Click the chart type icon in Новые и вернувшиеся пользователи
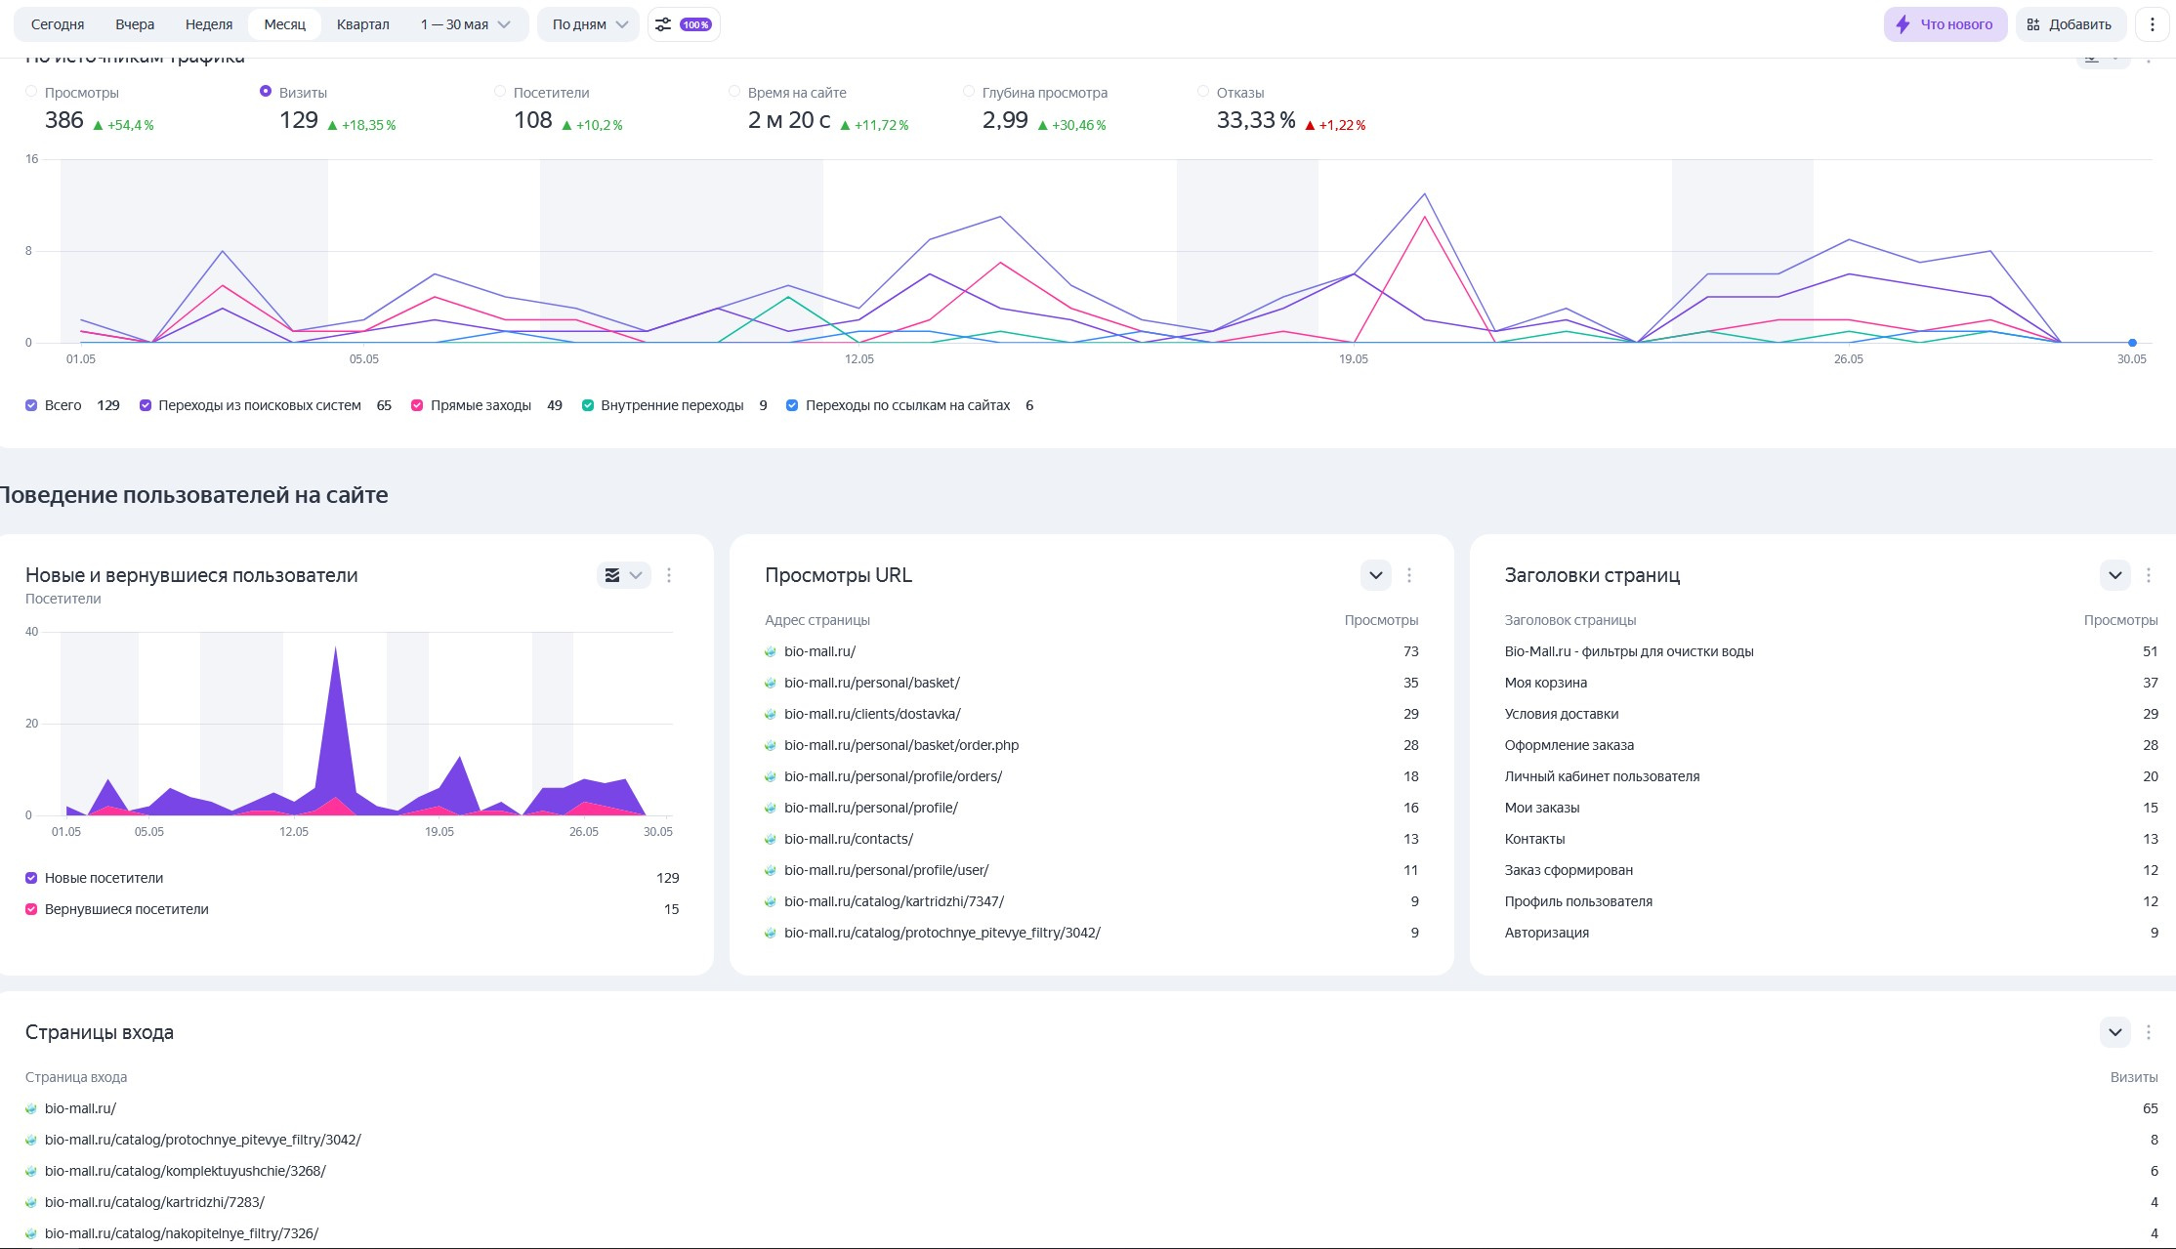 tap(612, 575)
